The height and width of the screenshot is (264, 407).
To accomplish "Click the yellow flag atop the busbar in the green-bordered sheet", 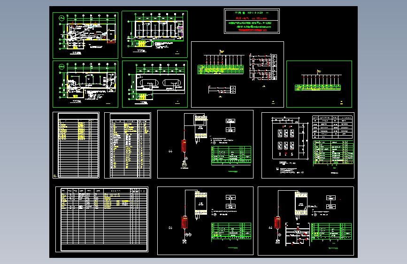I will [319, 71].
